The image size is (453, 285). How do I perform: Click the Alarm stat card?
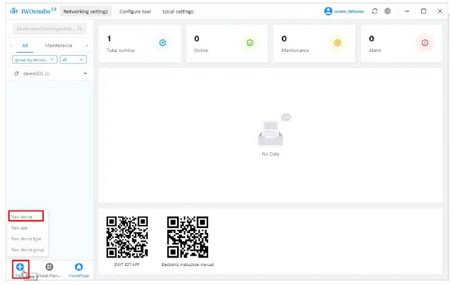click(x=402, y=43)
